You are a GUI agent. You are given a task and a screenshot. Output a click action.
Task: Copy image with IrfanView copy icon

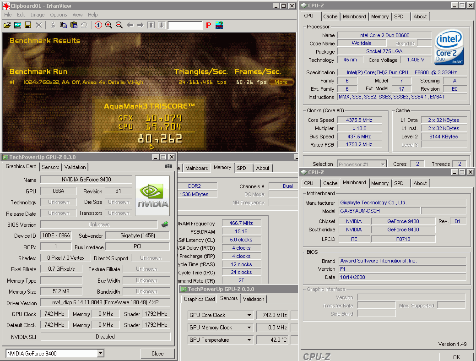click(x=63, y=25)
